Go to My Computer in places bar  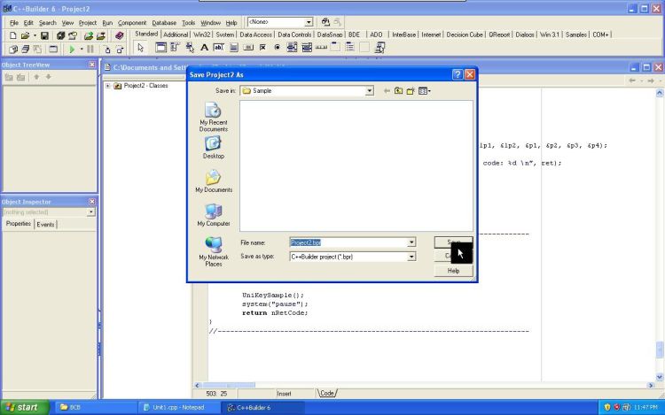coord(214,215)
